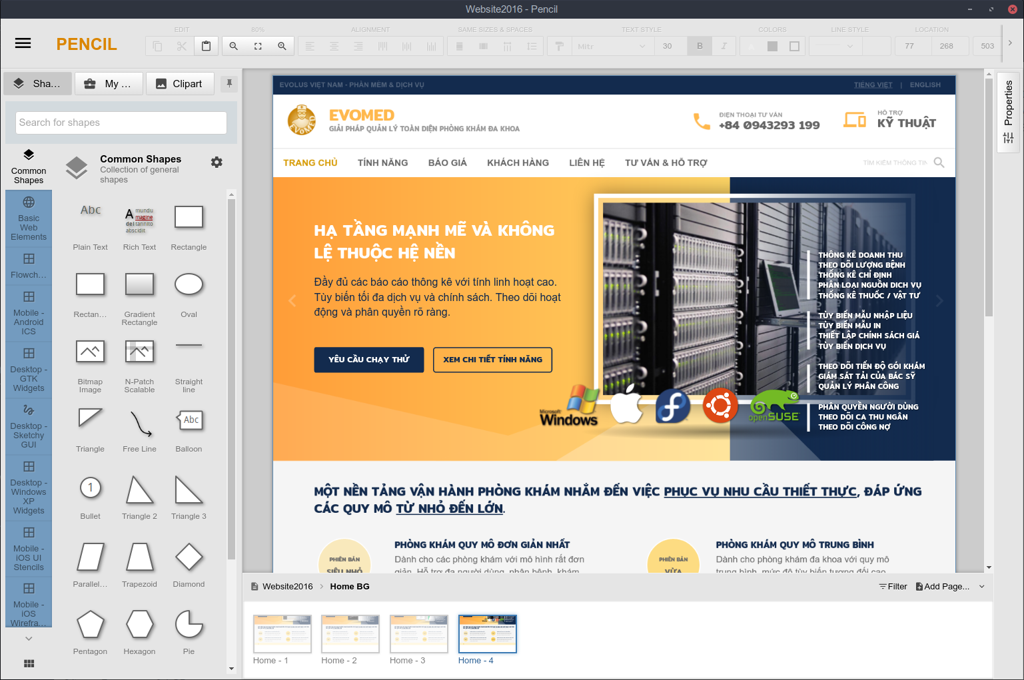Select the Balloon shape
Viewport: 1024px width, 680px height.
pos(189,420)
